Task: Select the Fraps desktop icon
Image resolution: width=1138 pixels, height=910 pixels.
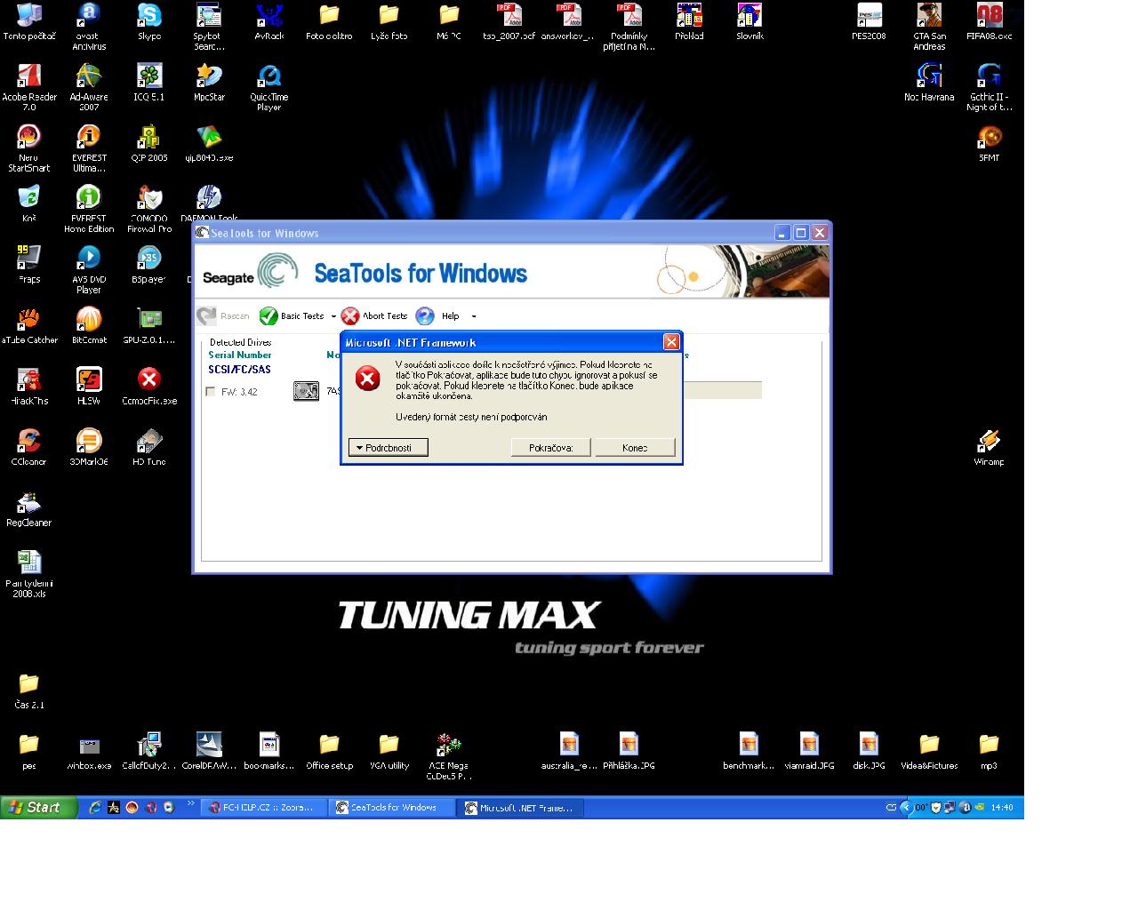Action: point(29,265)
